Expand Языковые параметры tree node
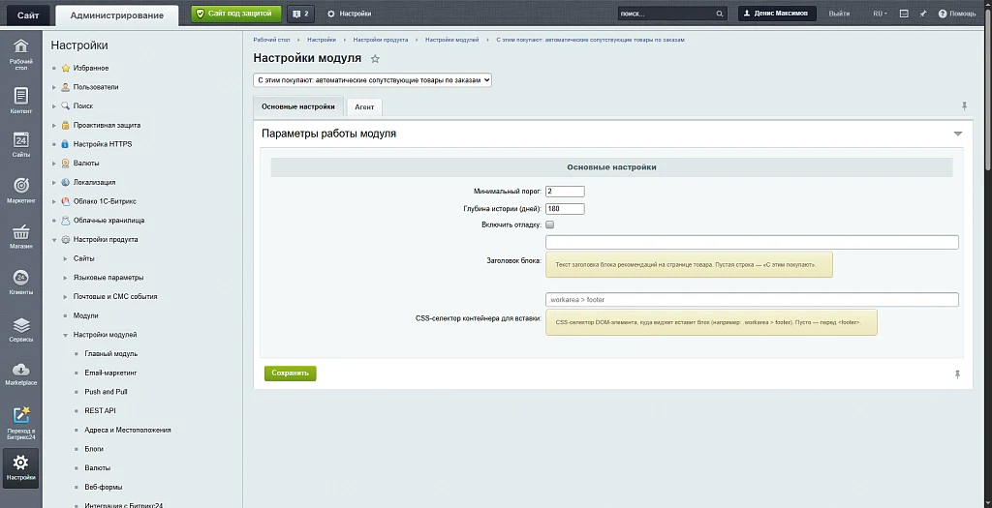This screenshot has height=508, width=992. 65,278
